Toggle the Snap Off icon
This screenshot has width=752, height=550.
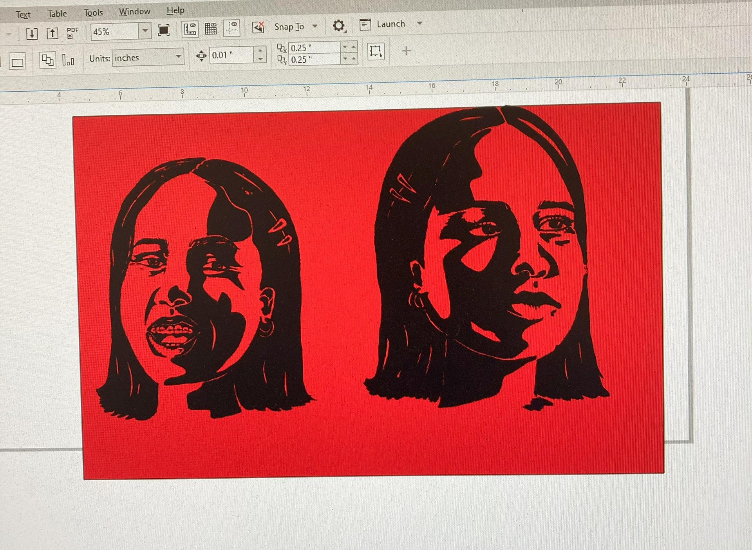click(x=258, y=27)
